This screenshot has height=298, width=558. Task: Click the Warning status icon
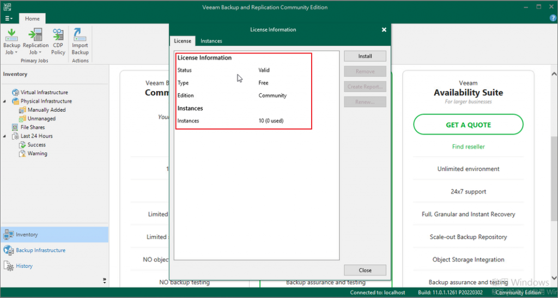22,154
